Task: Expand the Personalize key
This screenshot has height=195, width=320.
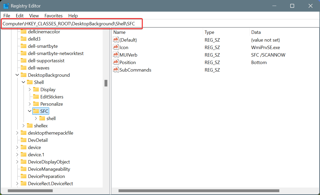Action: (30, 104)
